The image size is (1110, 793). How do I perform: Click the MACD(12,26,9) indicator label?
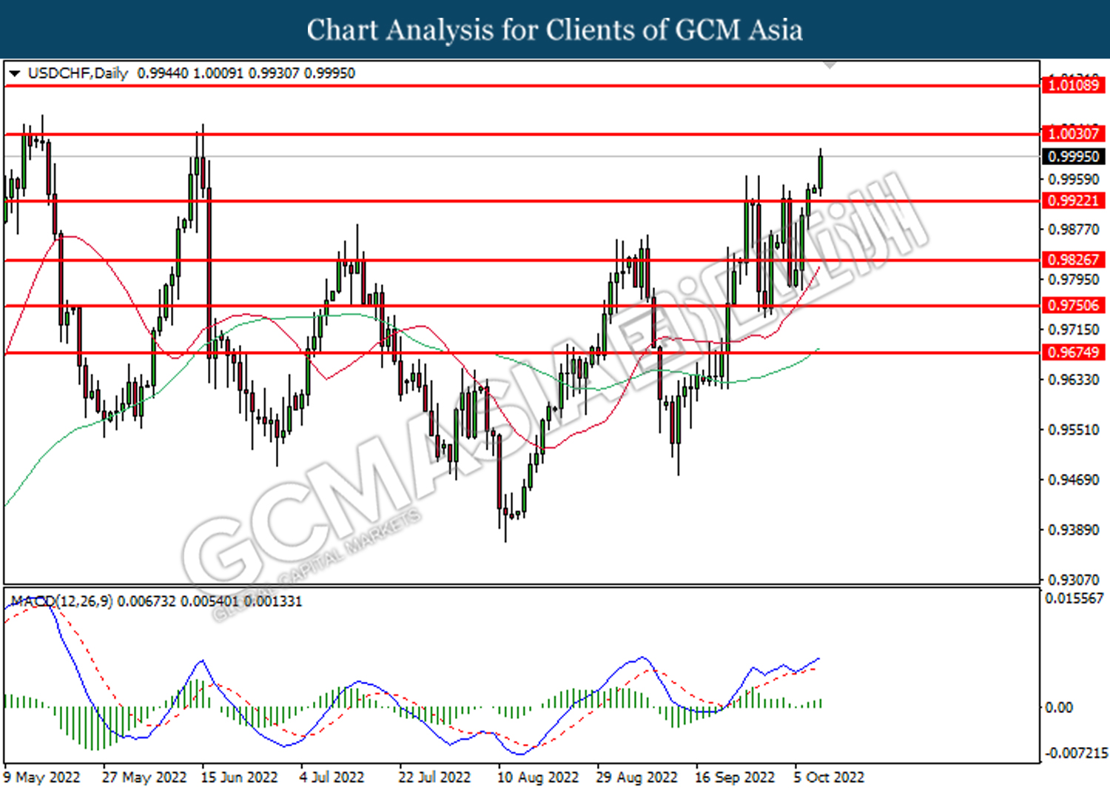(61, 601)
